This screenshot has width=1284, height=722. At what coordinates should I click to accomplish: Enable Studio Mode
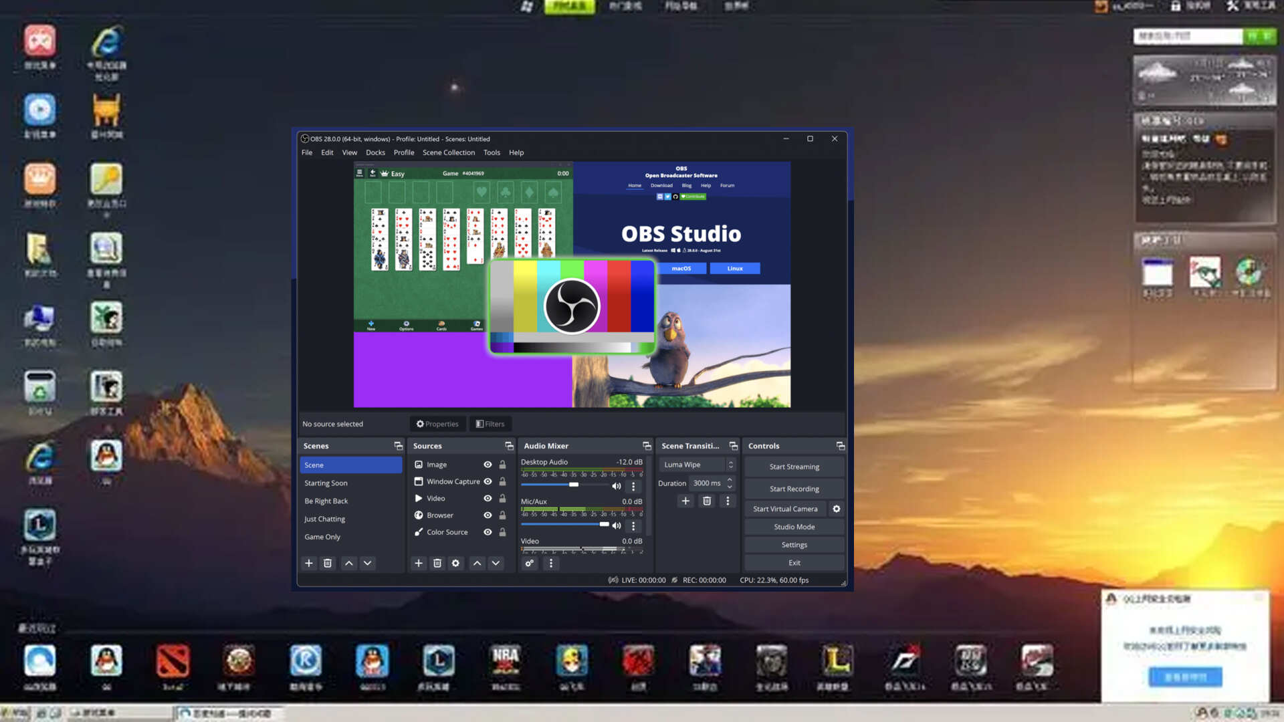[x=794, y=527]
